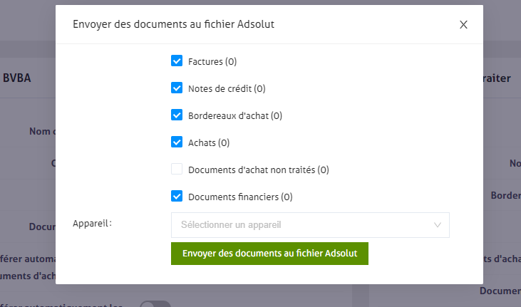Enable Documents d'achat non traités checkbox
Viewport: 521px width, 307px height.
[177, 169]
